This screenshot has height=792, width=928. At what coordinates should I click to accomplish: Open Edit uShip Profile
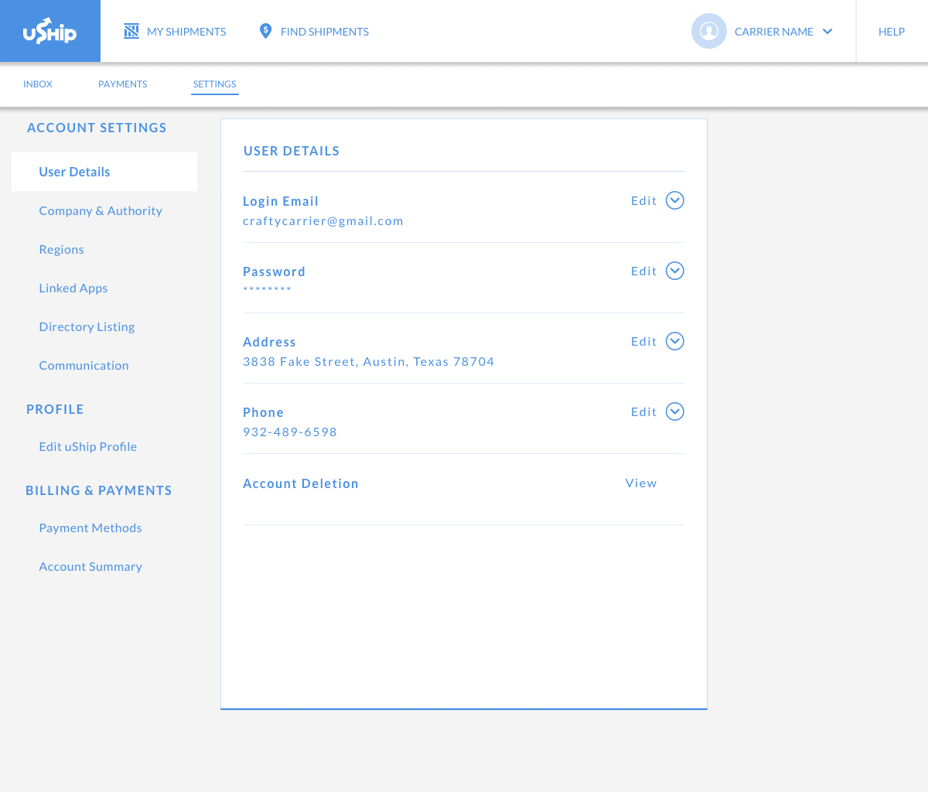(x=88, y=447)
